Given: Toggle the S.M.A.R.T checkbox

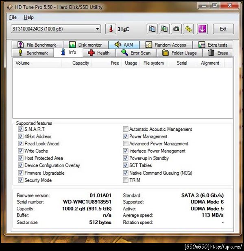Looking at the screenshot, I should pos(20,129).
